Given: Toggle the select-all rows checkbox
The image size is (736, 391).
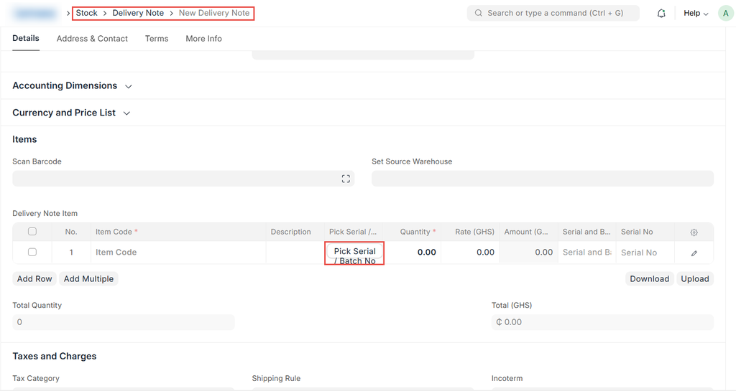Looking at the screenshot, I should 32,232.
